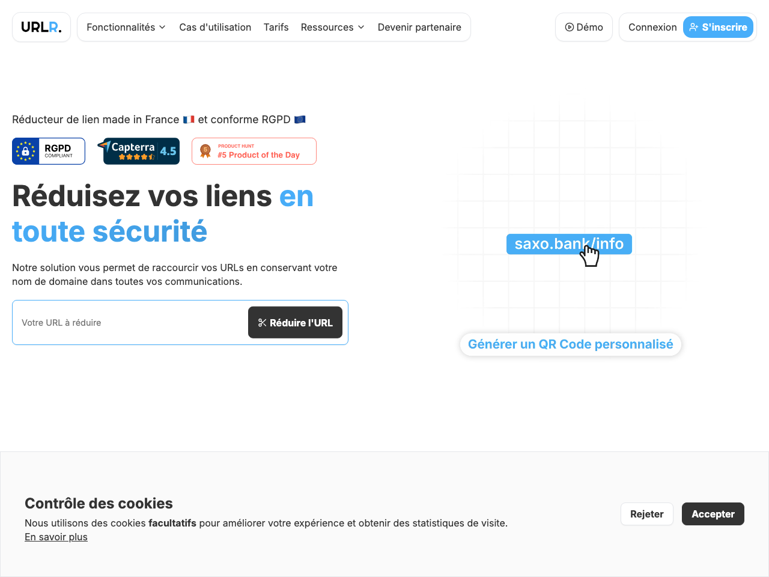Open Devenir partenaire page
This screenshot has width=769, height=577.
tap(419, 27)
